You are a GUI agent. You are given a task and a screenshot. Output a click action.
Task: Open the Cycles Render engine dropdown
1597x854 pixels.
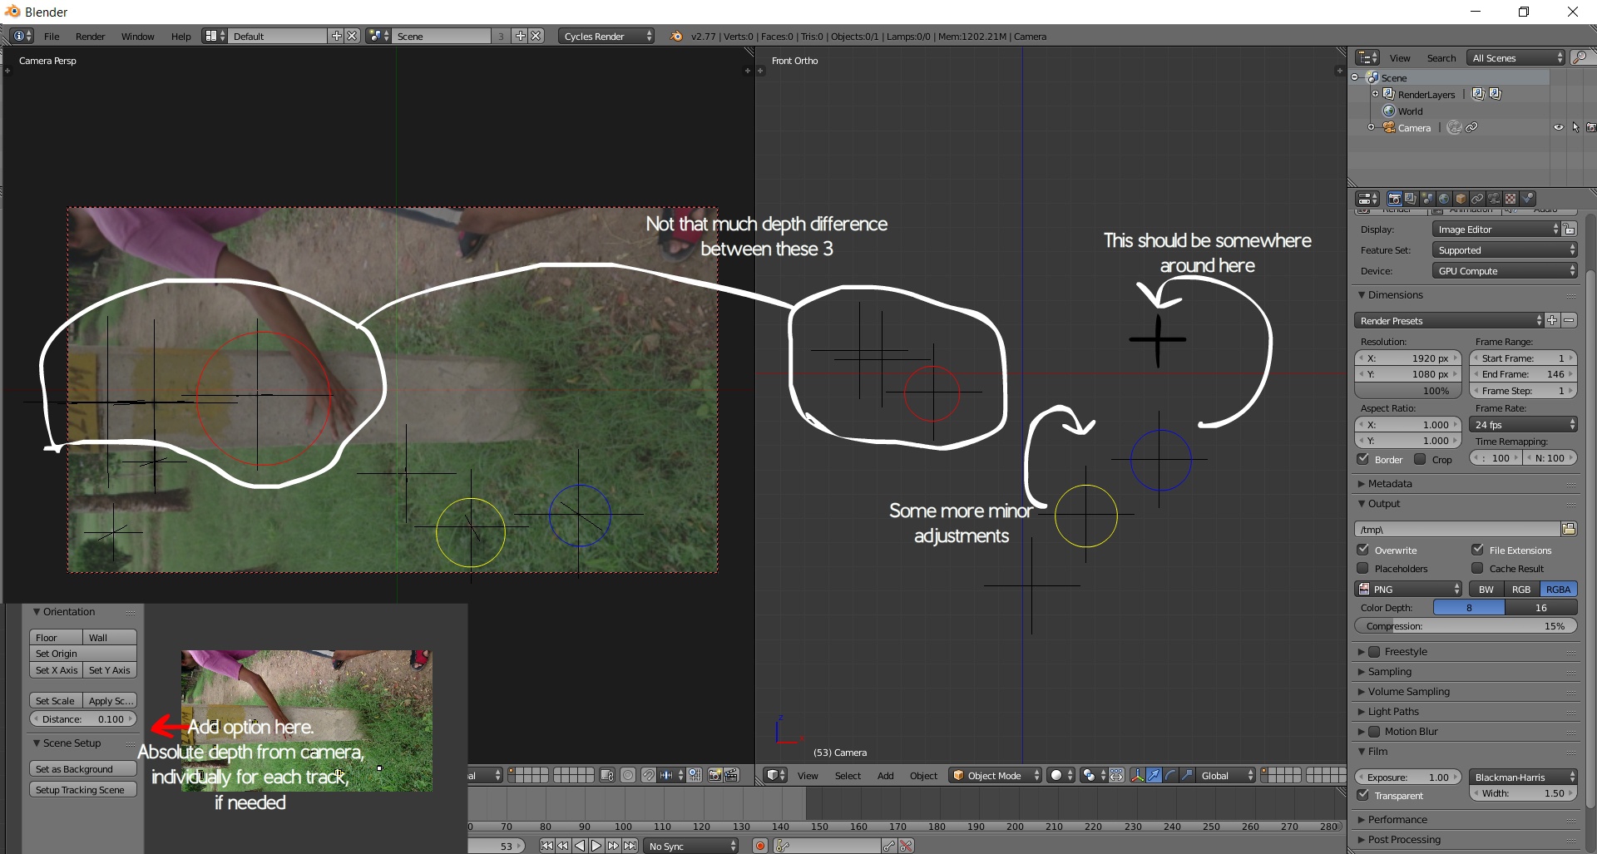pyautogui.click(x=607, y=36)
